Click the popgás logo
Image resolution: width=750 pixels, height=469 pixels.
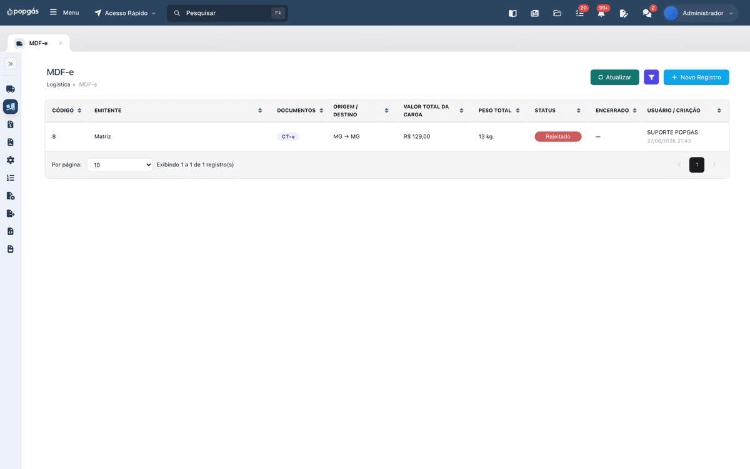click(x=22, y=13)
